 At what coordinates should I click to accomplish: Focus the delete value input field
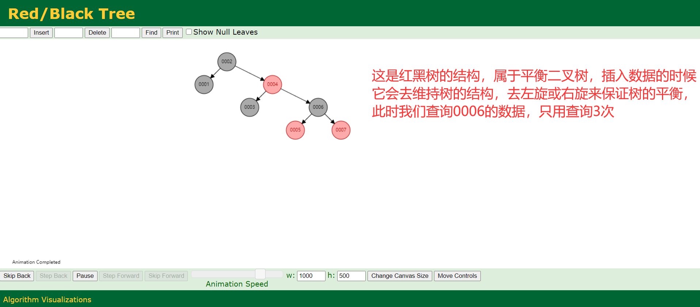coord(69,33)
